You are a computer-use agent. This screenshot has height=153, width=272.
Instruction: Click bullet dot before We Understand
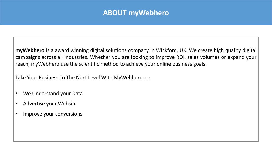(x=16, y=93)
